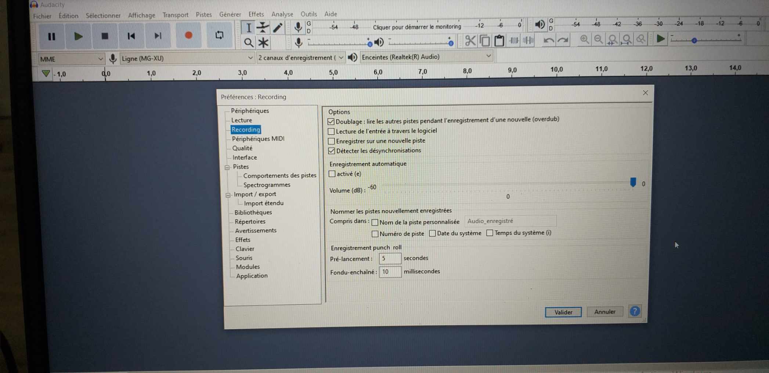The width and height of the screenshot is (769, 373).
Task: Open the Outils menu
Action: [x=309, y=14]
